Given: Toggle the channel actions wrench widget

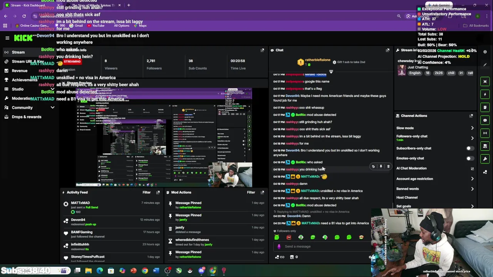Looking at the screenshot, I should [485, 159].
